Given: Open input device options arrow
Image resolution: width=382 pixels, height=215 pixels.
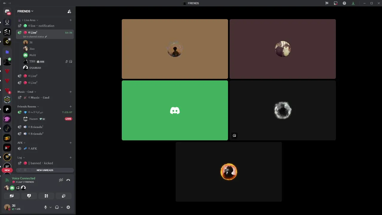Looking at the screenshot, I should point(50,207).
